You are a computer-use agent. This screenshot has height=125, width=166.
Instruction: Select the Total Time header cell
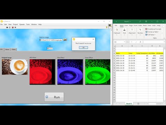142,53
